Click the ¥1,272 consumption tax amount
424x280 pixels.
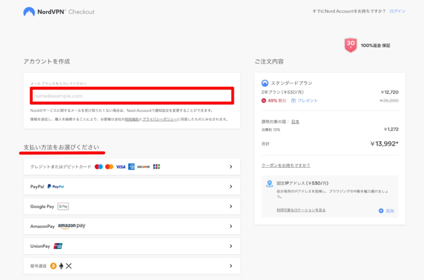coord(391,129)
